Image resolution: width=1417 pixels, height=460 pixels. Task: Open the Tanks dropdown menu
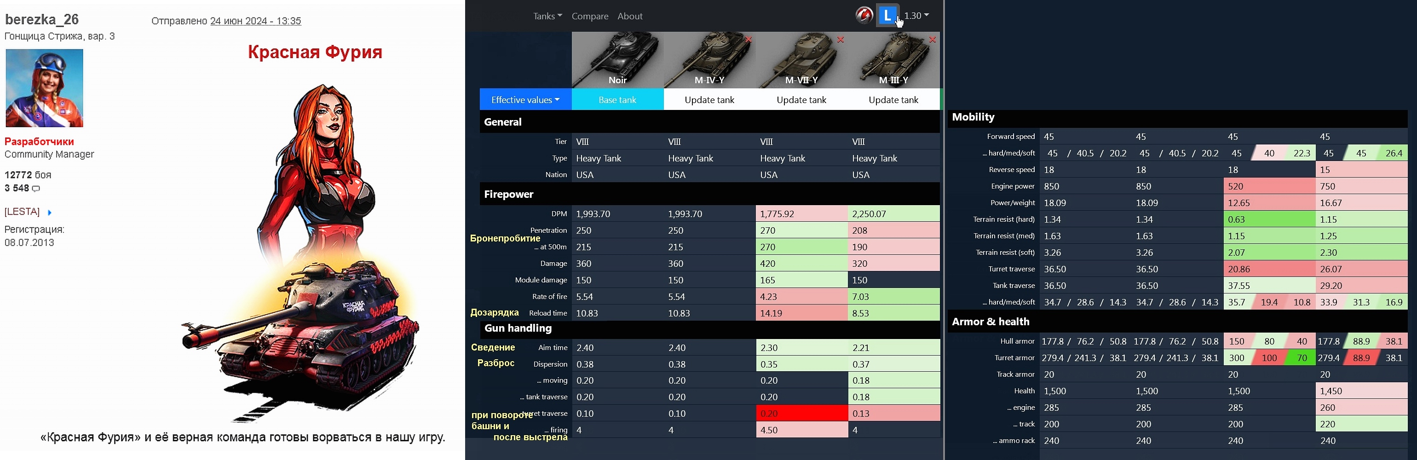coord(547,16)
